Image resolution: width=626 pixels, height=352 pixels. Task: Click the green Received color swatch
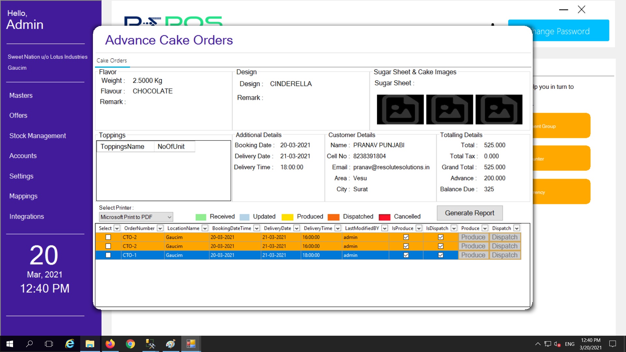click(x=201, y=217)
